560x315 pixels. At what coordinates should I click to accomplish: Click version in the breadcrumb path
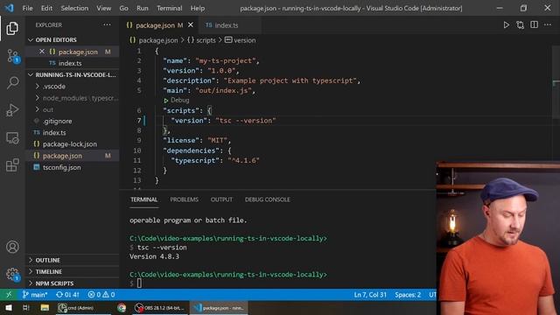(x=241, y=40)
